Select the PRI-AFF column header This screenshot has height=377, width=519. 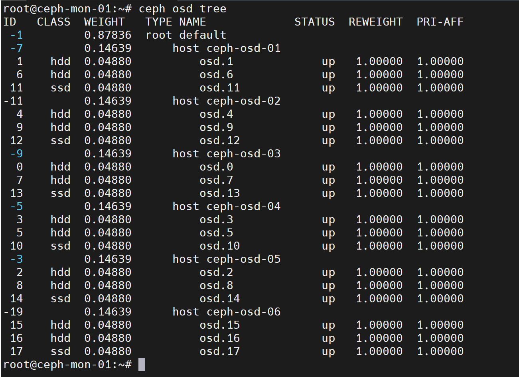coord(440,22)
